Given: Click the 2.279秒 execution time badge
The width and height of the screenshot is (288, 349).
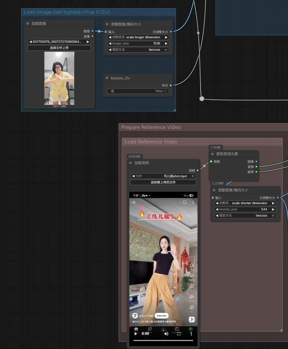Looking at the screenshot, I should point(218,183).
